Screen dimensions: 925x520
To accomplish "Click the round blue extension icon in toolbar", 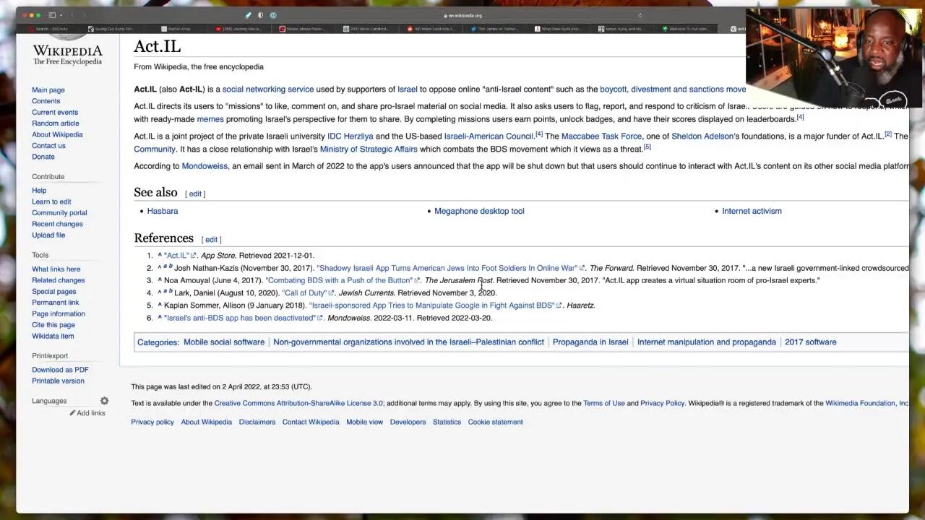I will tap(272, 15).
